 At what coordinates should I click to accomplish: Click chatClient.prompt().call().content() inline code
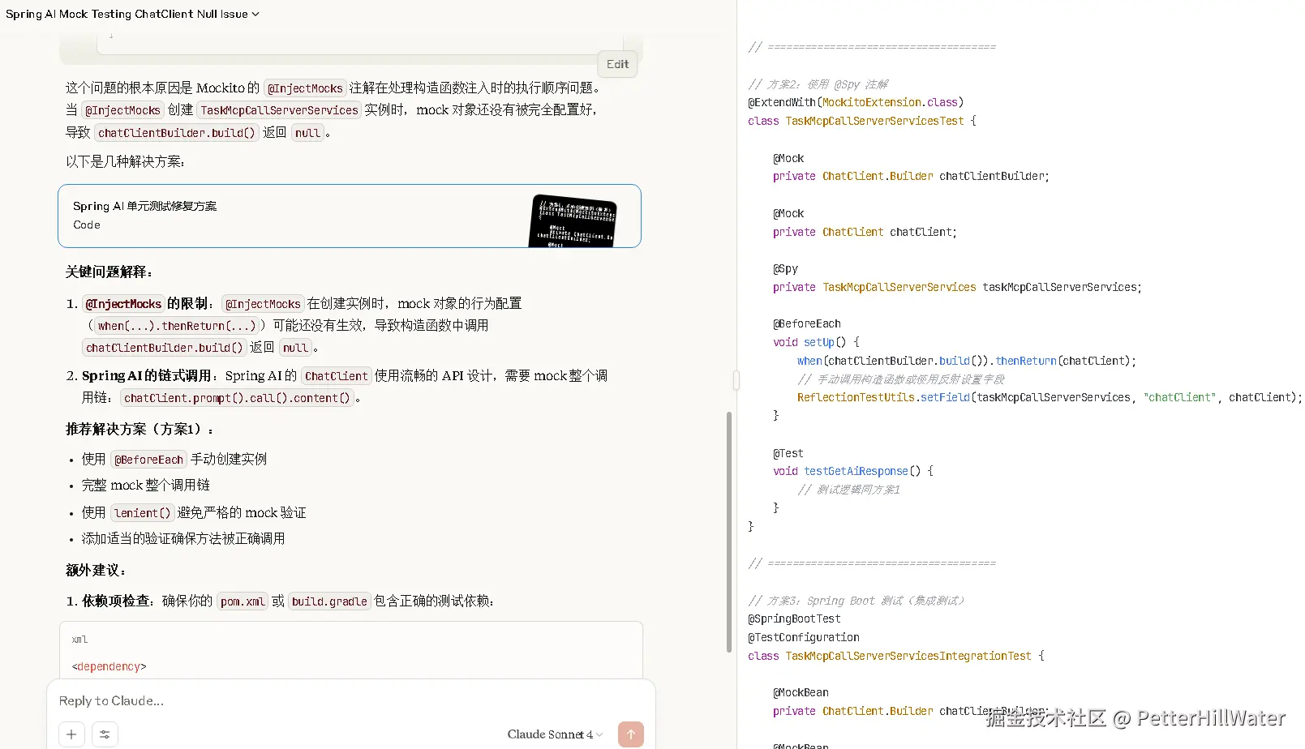pyautogui.click(x=237, y=398)
